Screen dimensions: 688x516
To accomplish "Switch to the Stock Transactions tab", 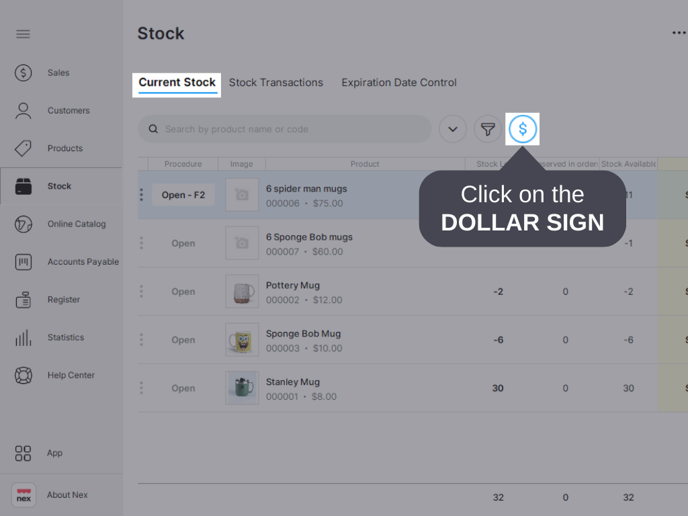I will pyautogui.click(x=276, y=82).
